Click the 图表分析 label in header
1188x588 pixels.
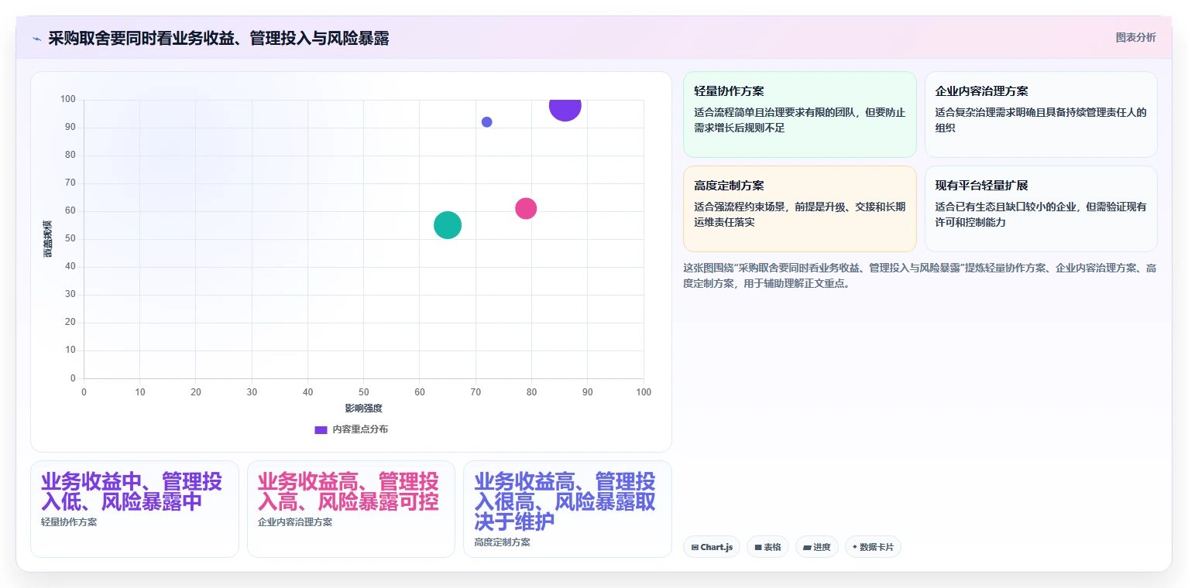[x=1135, y=37]
